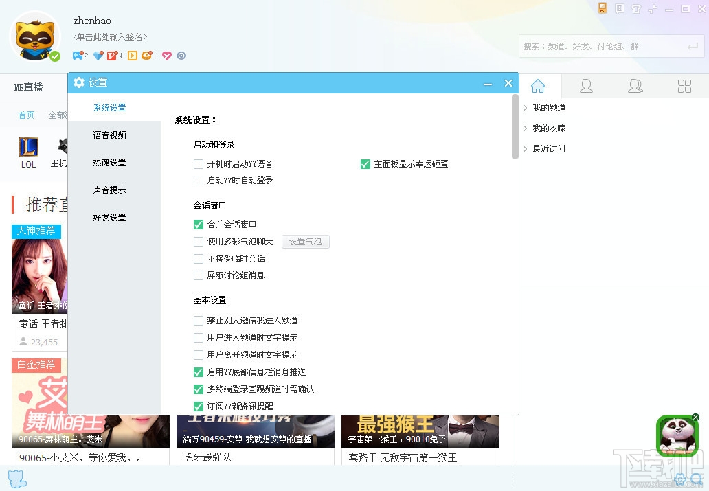The height and width of the screenshot is (491, 709).
Task: Open the YY heart favorites icon
Action: pyautogui.click(x=166, y=55)
